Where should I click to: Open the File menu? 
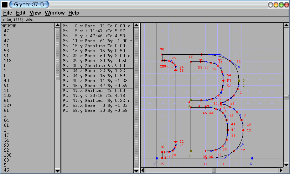click(7, 13)
